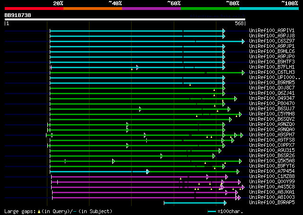Image resolution: width=303 pixels, height=215 pixels.
Task: Click the yellow gap marker under C1MZ88 bar
Action: [180, 179]
